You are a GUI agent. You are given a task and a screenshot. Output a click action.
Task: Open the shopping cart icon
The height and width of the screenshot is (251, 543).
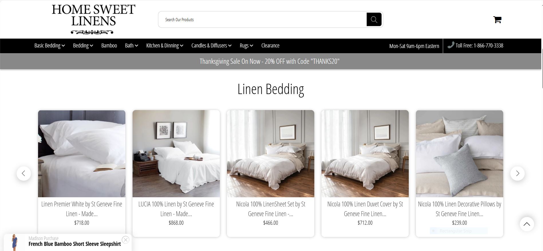pyautogui.click(x=497, y=19)
